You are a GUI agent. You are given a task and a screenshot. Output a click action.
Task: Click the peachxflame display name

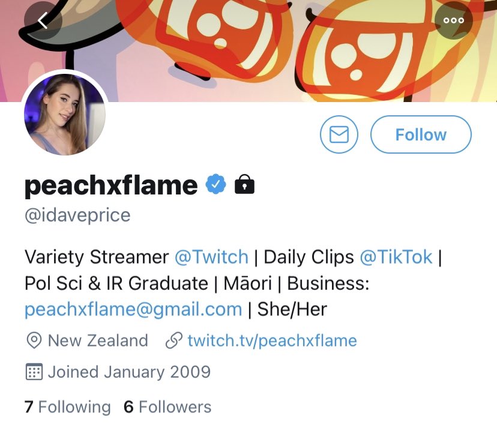pos(111,185)
